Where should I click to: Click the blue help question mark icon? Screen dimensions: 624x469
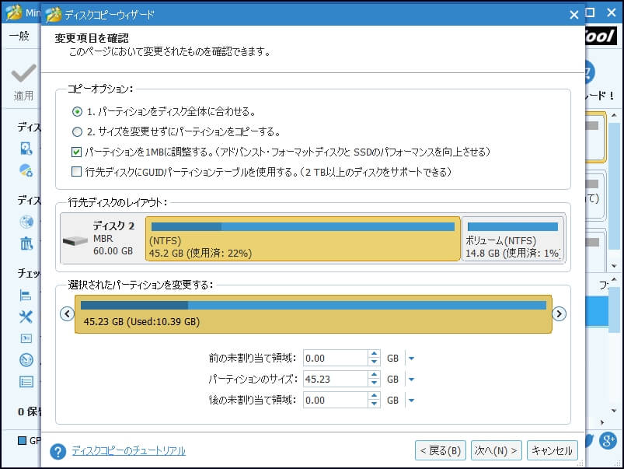coord(58,451)
